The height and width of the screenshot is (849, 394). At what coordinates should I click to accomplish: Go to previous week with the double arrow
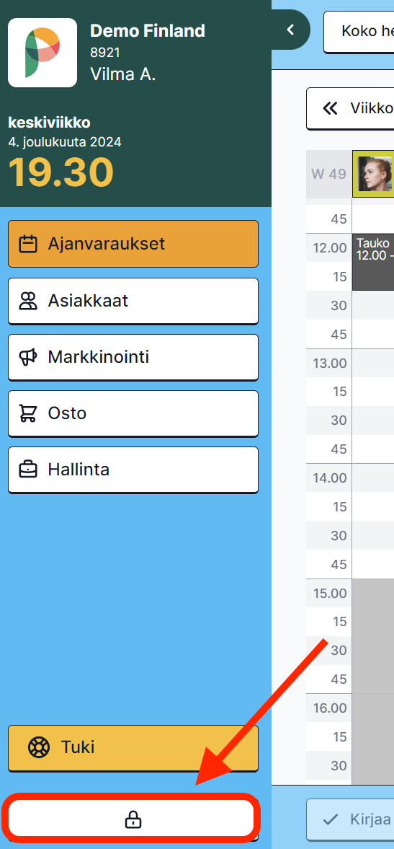tap(330, 108)
